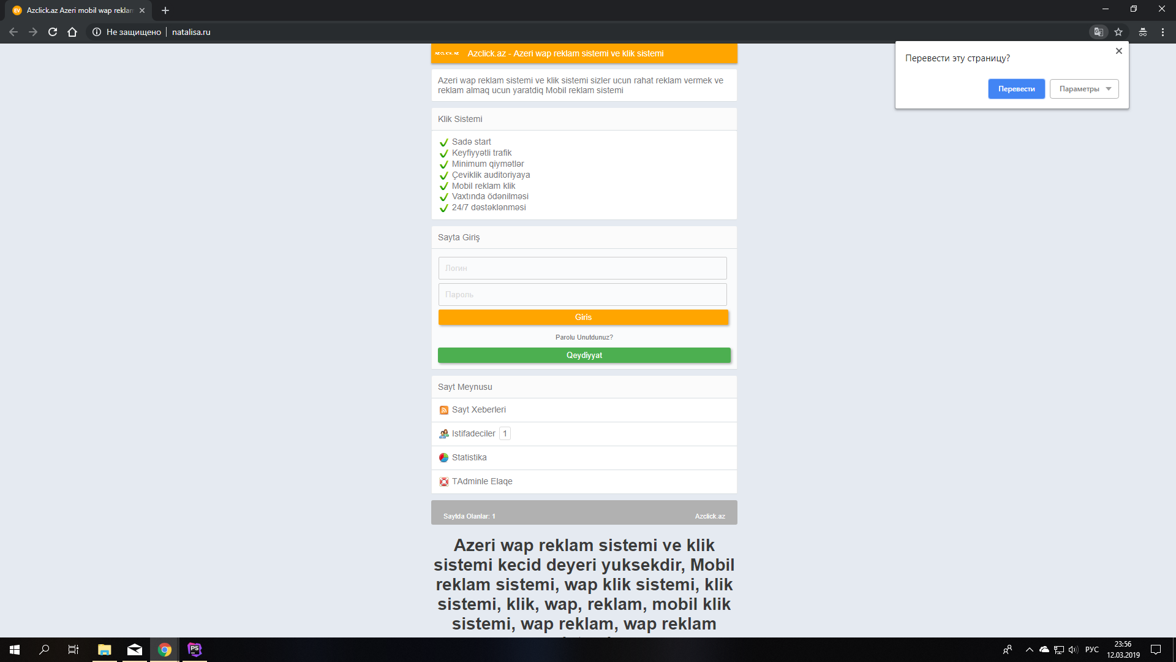Open Mail app in taskbar
Viewport: 1176px width, 662px height.
[135, 649]
